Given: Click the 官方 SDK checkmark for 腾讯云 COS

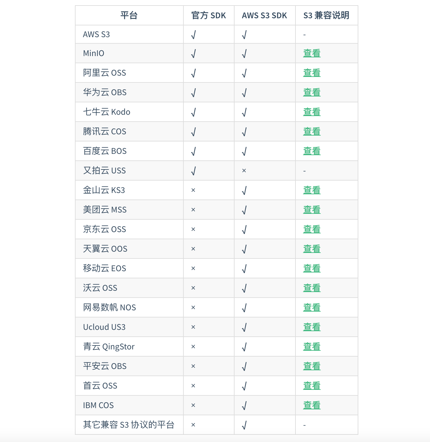Looking at the screenshot, I should (193, 132).
